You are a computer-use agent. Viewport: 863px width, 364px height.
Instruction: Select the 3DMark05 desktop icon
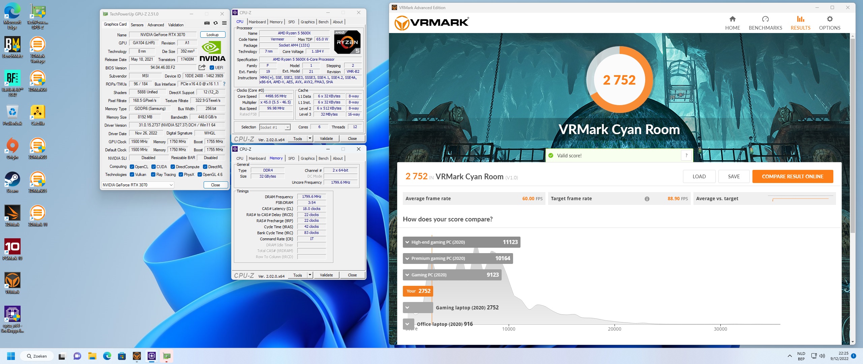(38, 182)
